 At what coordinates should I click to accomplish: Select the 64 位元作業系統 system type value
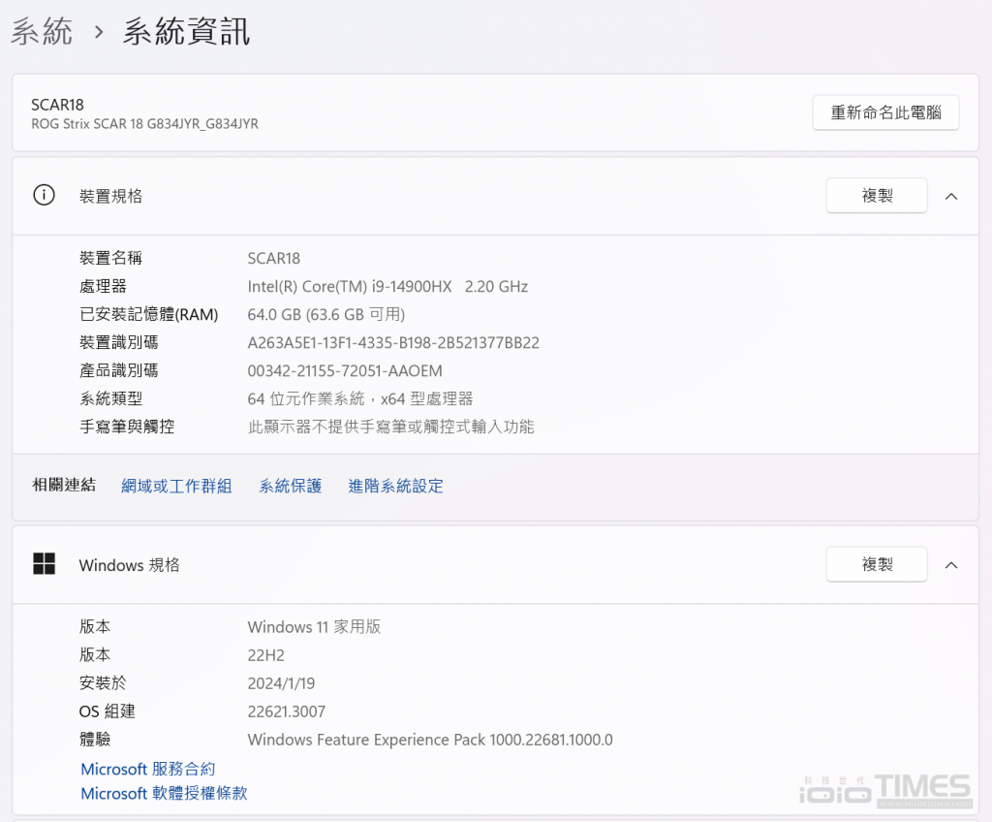coord(360,399)
